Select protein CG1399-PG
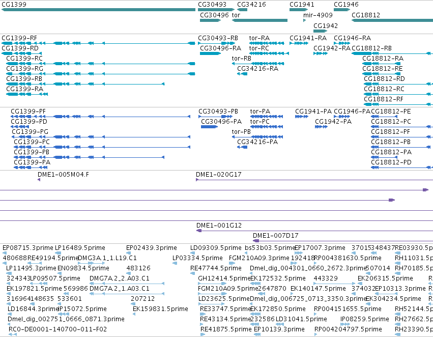 point(101,137)
